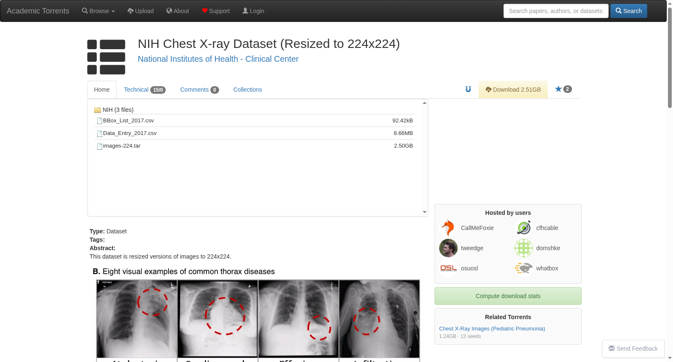
Task: Click the domshke username
Action: 548,248
